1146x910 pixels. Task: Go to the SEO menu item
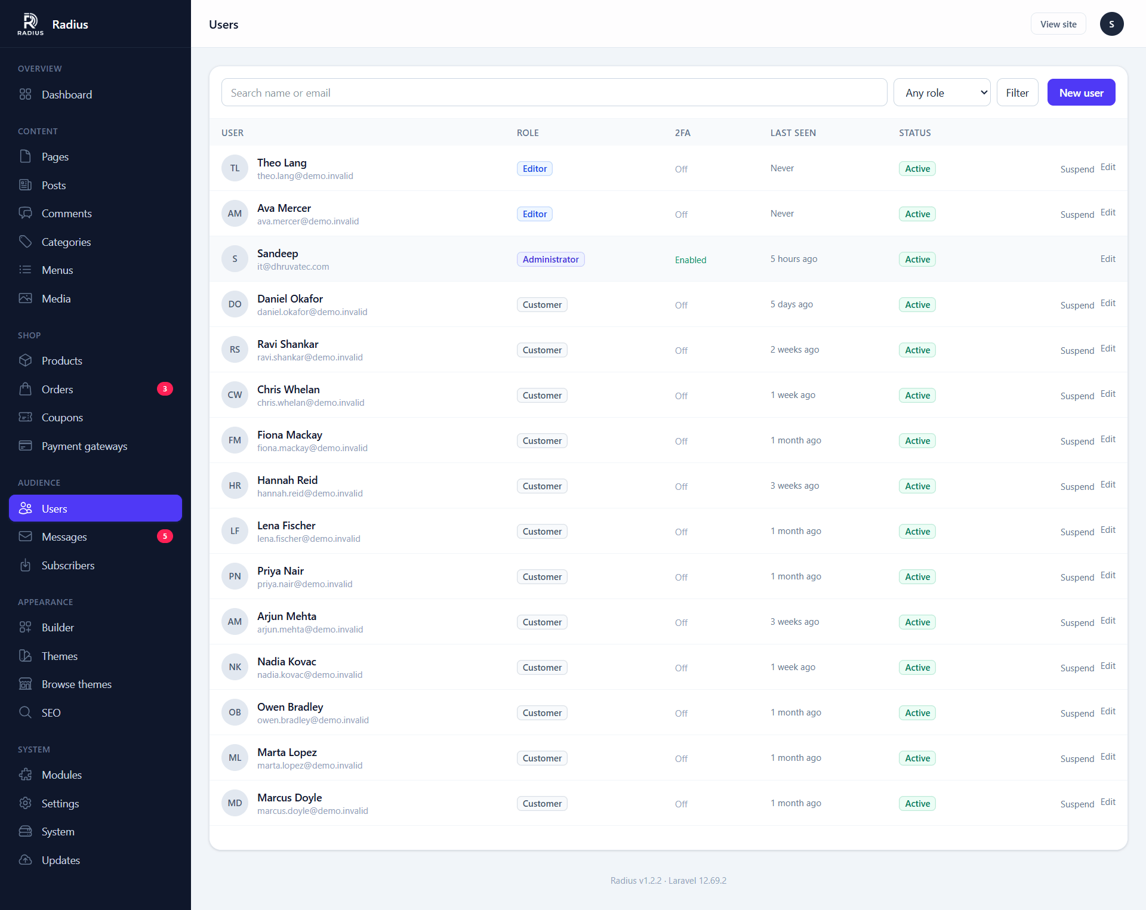tap(95, 712)
